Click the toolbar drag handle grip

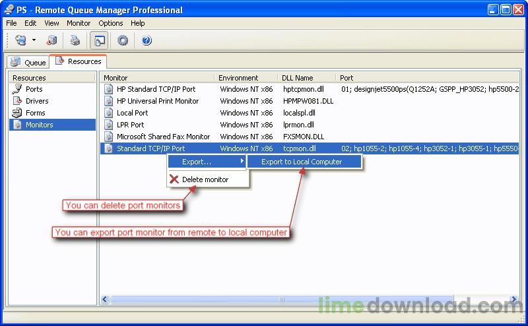(7, 40)
